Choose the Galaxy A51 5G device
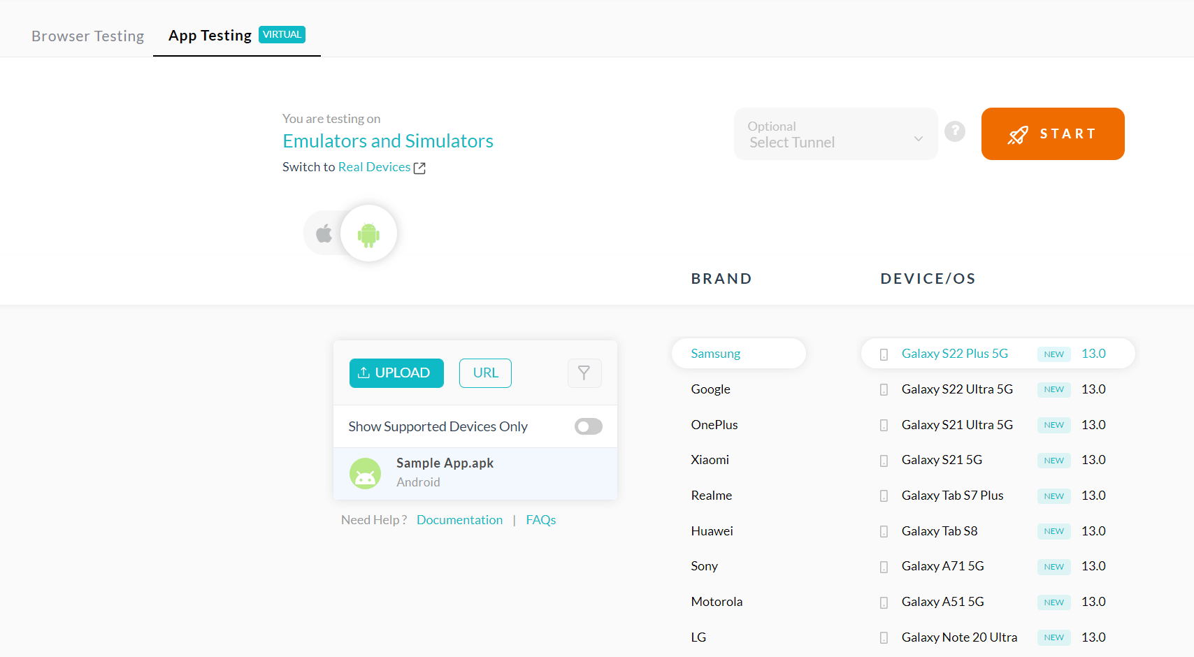Screen dimensions: 1194x657 coord(942,602)
